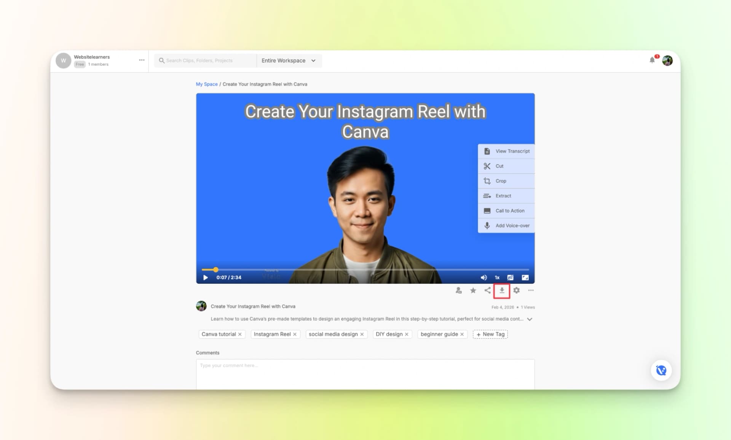The height and width of the screenshot is (440, 731).
Task: Click the My Space breadcrumb link
Action: click(207, 84)
